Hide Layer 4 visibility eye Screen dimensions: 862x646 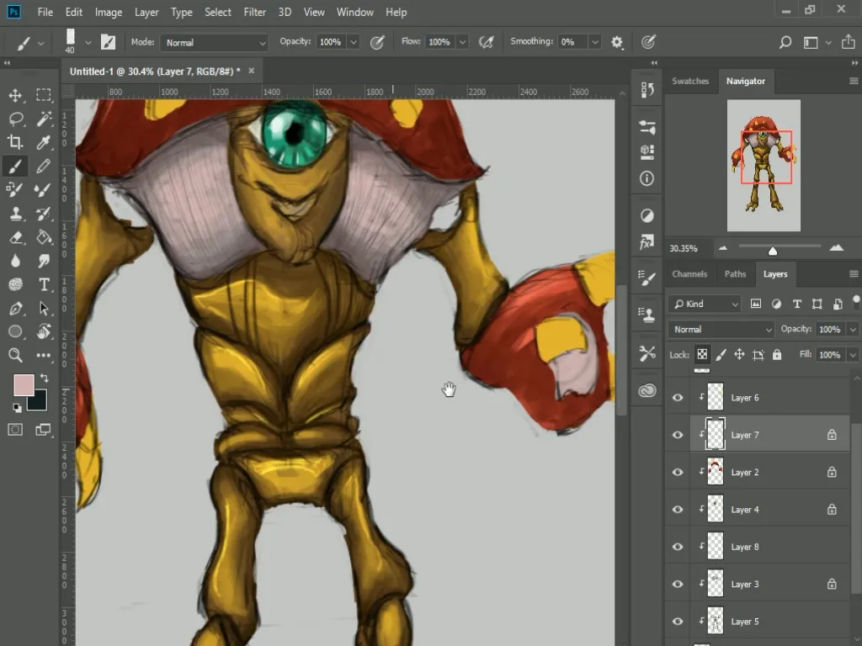click(x=678, y=509)
